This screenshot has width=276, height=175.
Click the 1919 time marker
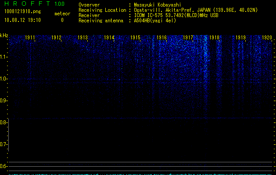pos(240,38)
